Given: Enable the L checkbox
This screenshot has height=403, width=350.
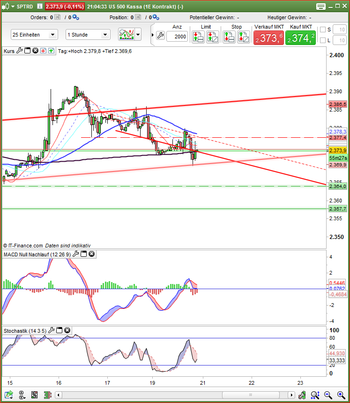Looking at the screenshot, I should 323,40.
